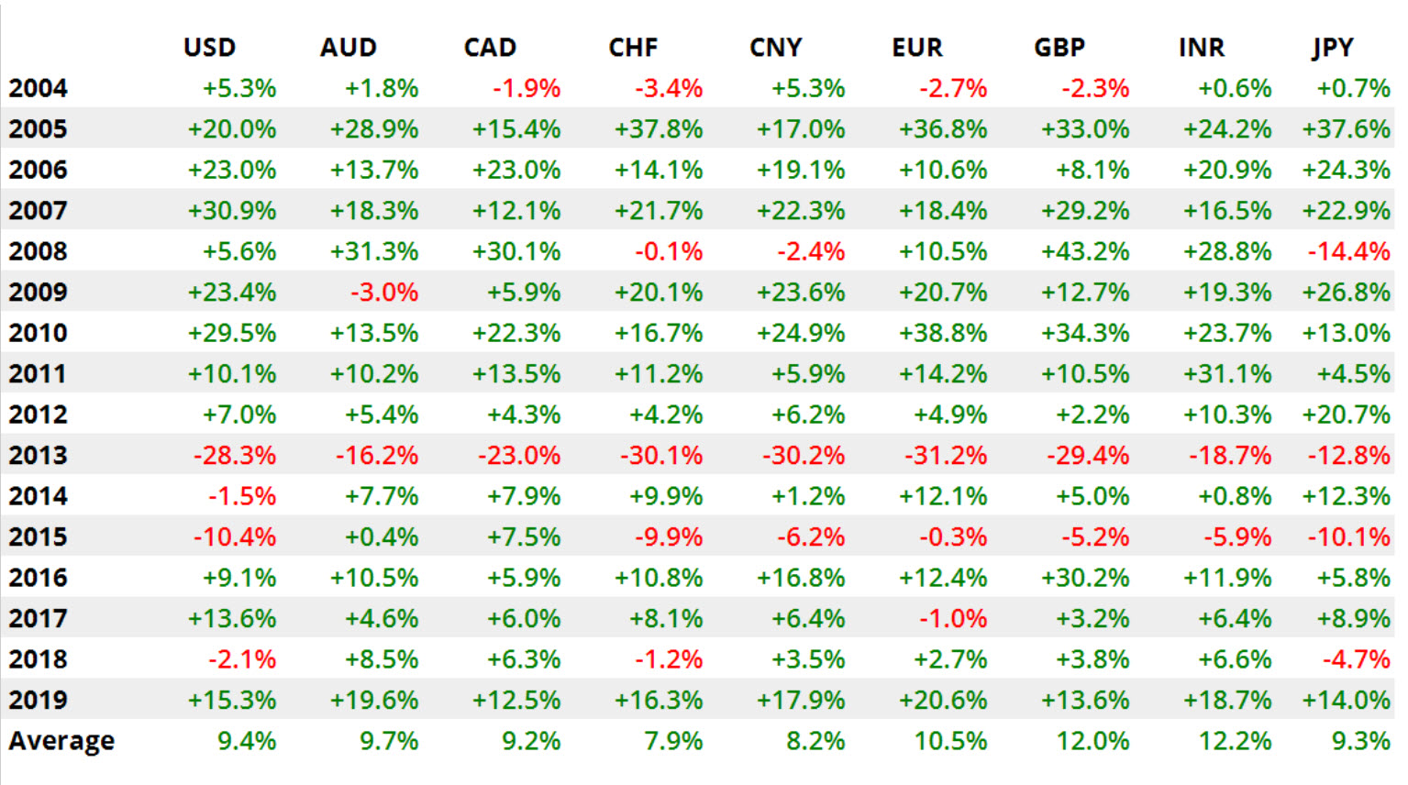Viewport: 1408px width, 785px height.
Task: Click the USD column header
Action: coord(210,48)
